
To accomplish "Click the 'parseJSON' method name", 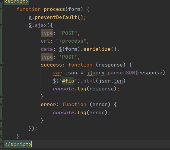I will [121, 73].
